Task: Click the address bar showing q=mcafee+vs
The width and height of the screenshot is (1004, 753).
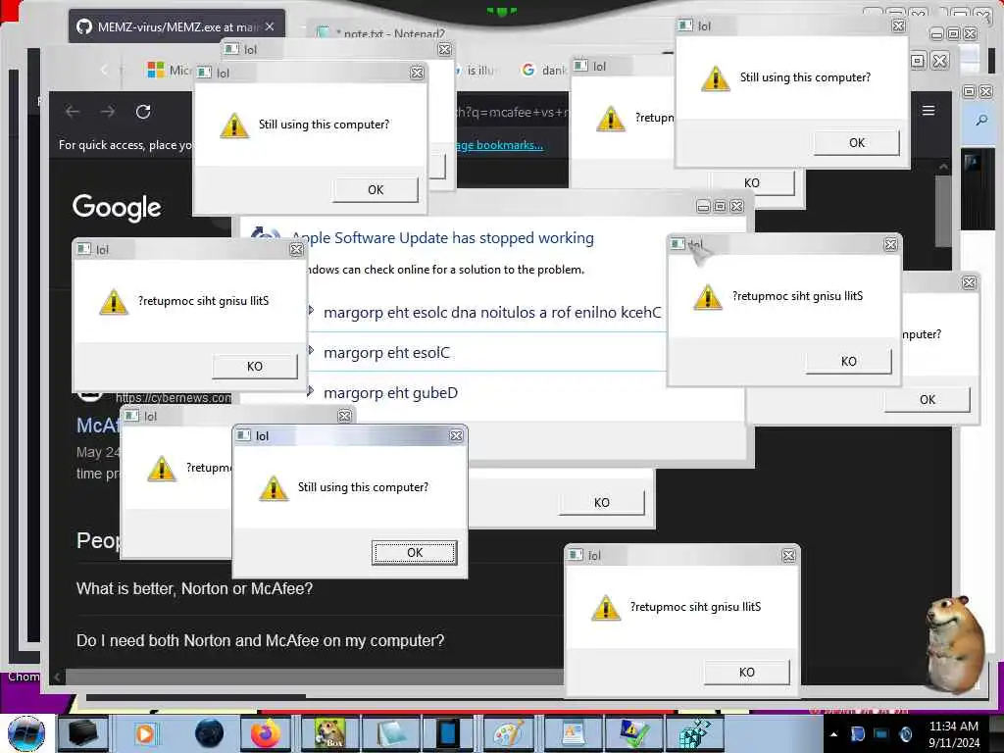Action: pos(511,112)
